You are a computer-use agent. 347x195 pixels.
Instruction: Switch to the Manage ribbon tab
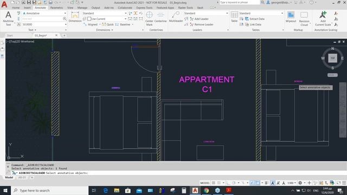(x=82, y=8)
